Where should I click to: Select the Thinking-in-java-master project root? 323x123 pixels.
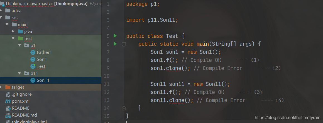[30, 4]
